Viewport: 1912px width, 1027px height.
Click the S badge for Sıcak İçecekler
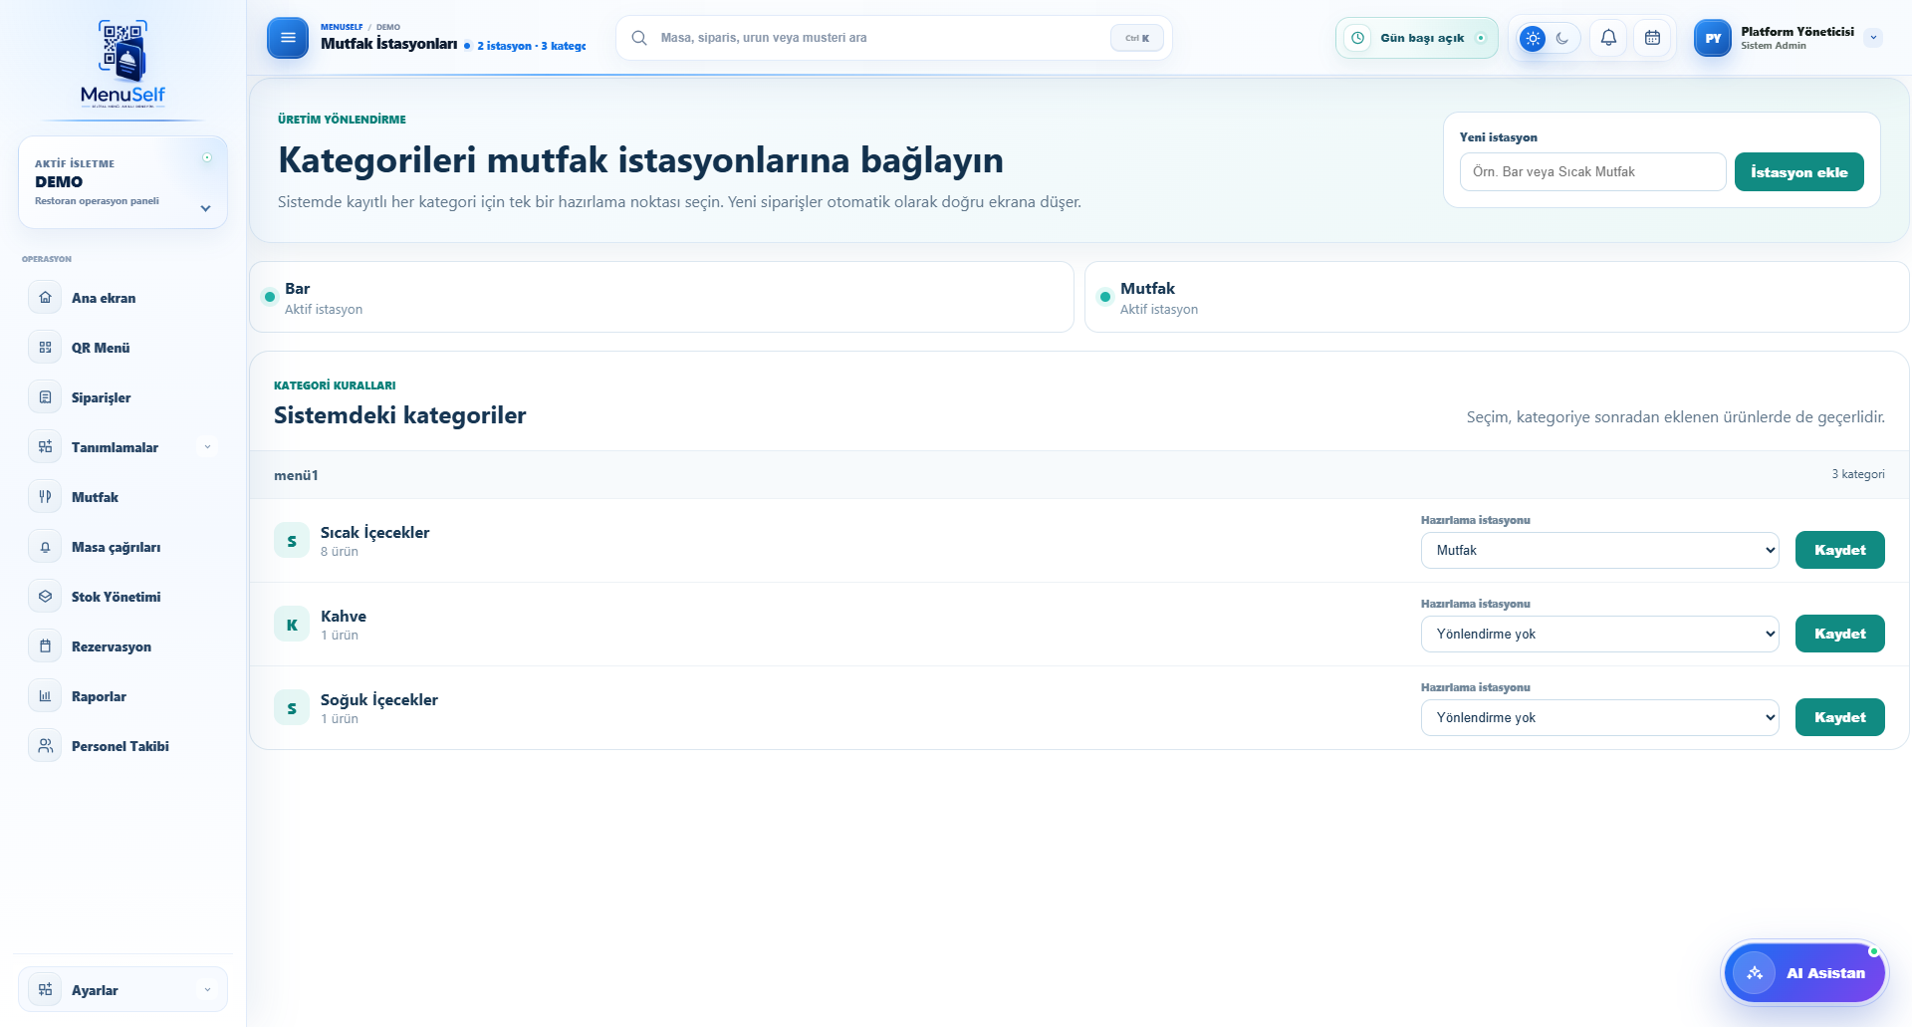(x=292, y=541)
